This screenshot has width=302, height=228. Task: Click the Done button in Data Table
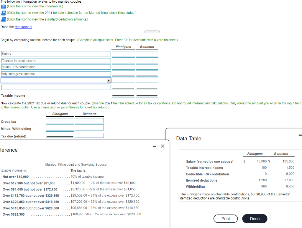tap(255, 219)
